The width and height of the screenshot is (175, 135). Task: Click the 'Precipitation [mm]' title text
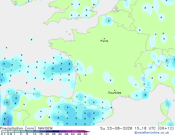click(x=18, y=128)
